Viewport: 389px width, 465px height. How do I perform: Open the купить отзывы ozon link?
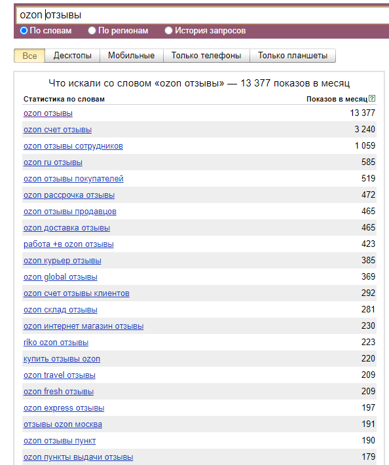coord(62,359)
